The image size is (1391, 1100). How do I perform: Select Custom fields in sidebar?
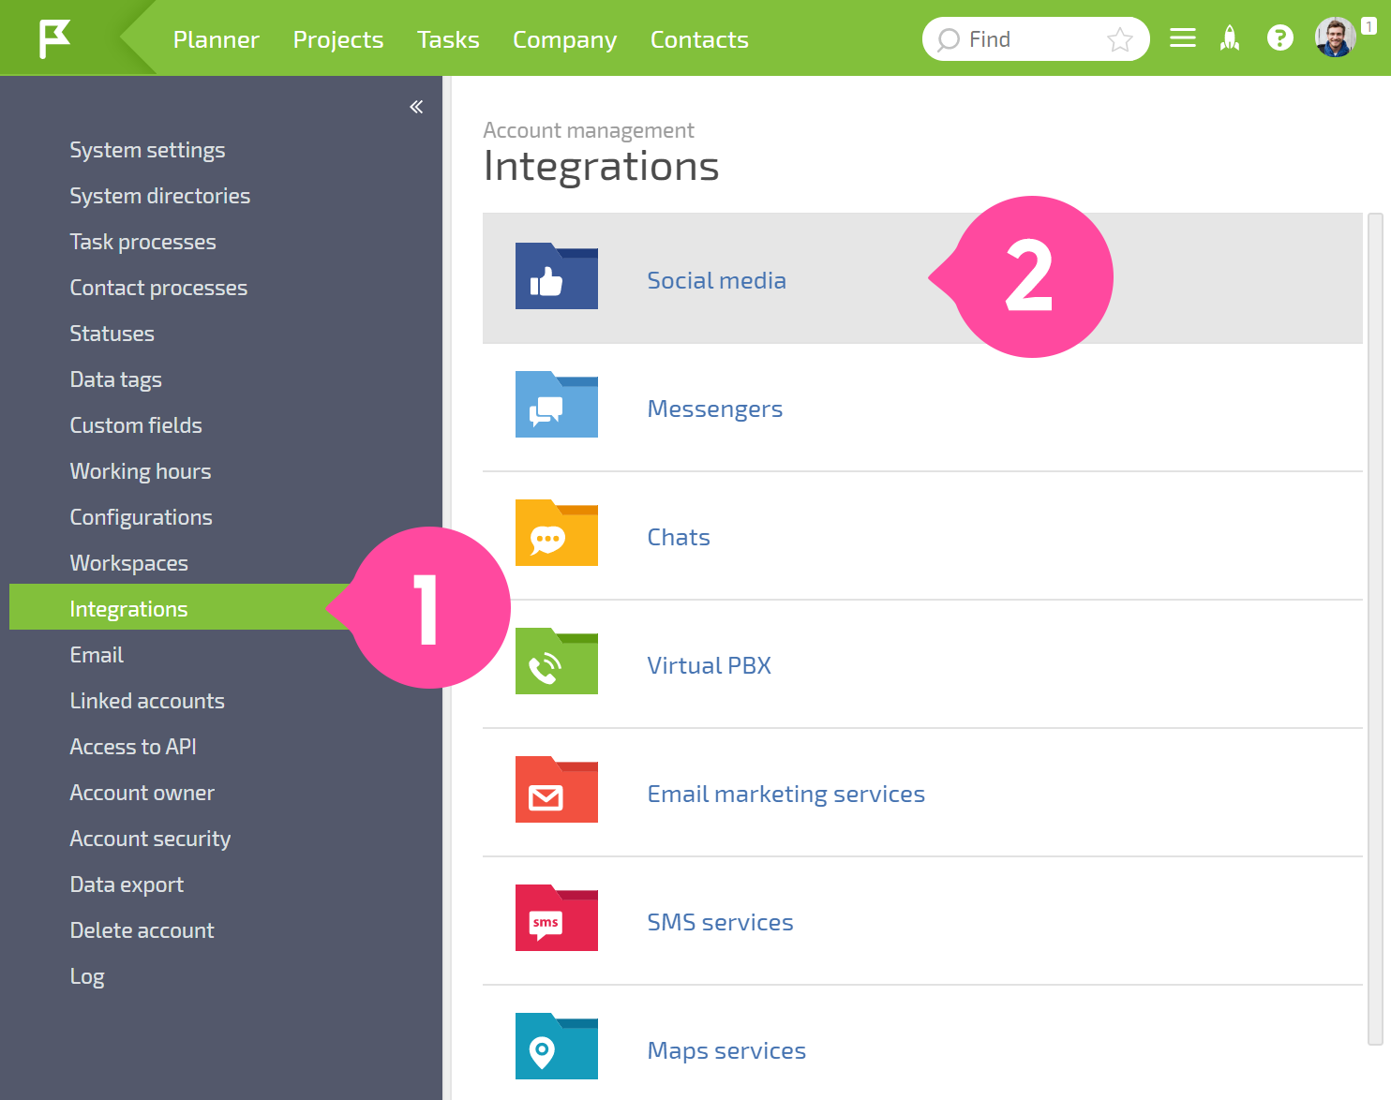pos(136,425)
